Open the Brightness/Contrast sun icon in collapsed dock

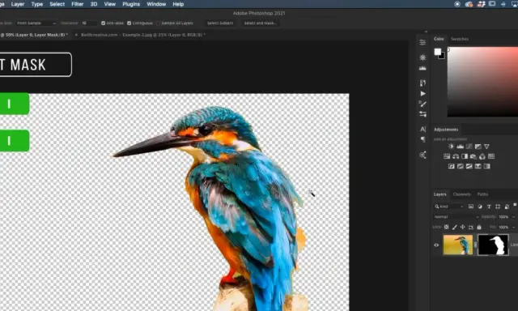pyautogui.click(x=422, y=58)
